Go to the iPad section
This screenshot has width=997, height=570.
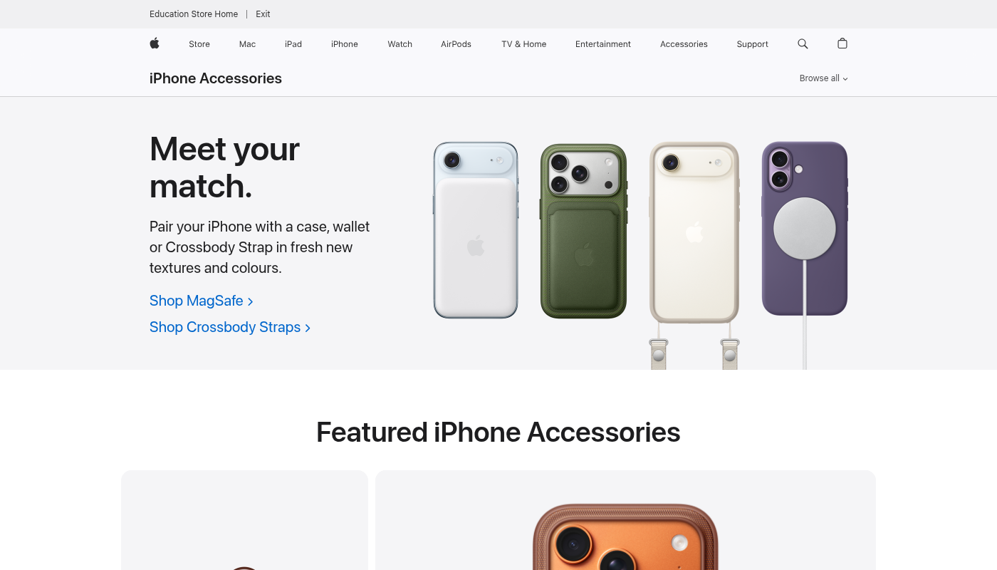(x=293, y=44)
